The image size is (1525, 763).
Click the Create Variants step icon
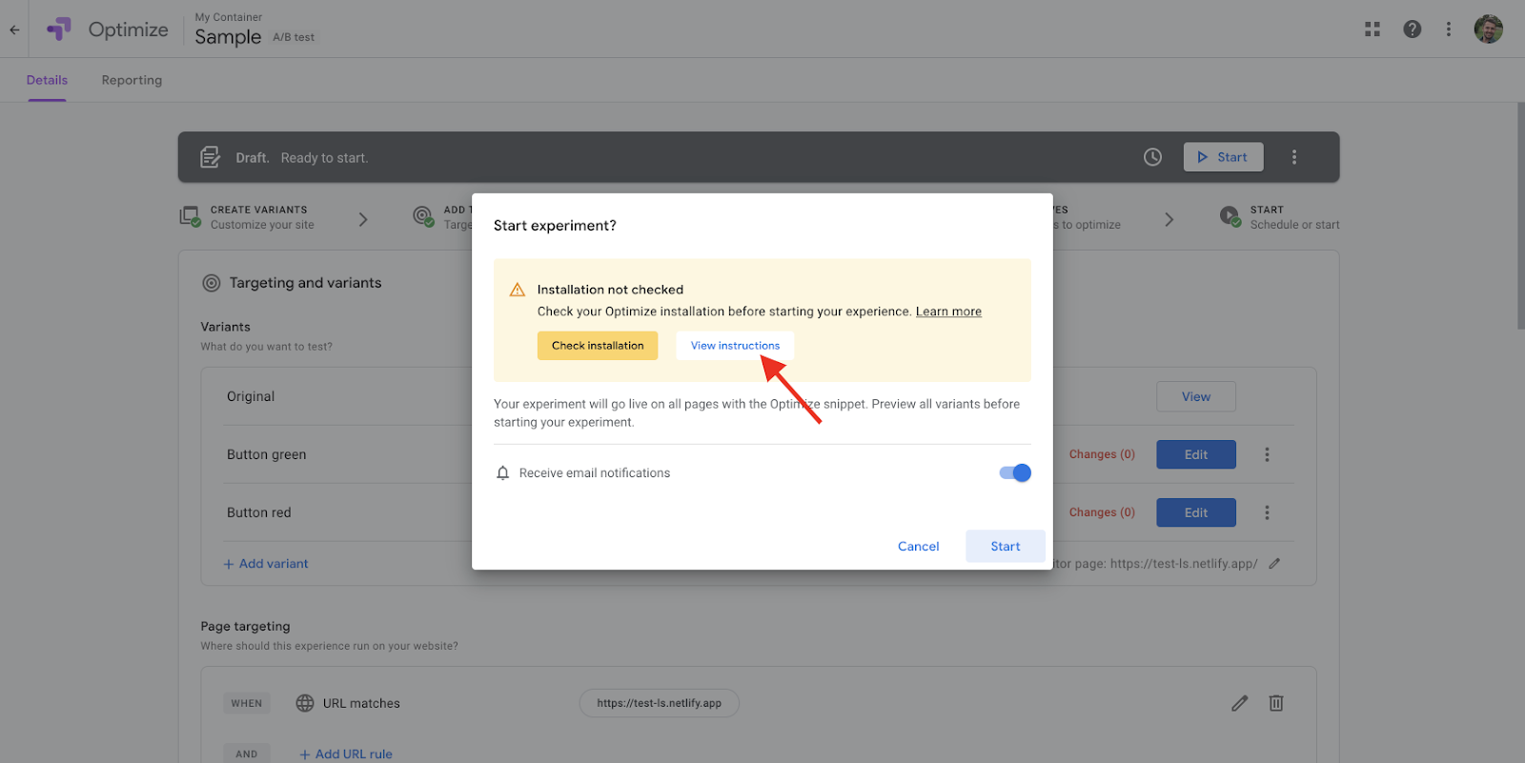[191, 217]
